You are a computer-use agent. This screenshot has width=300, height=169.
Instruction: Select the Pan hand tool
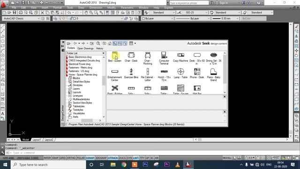tap(86, 13)
